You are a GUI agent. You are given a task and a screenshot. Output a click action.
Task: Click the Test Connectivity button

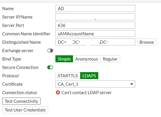click(x=21, y=101)
